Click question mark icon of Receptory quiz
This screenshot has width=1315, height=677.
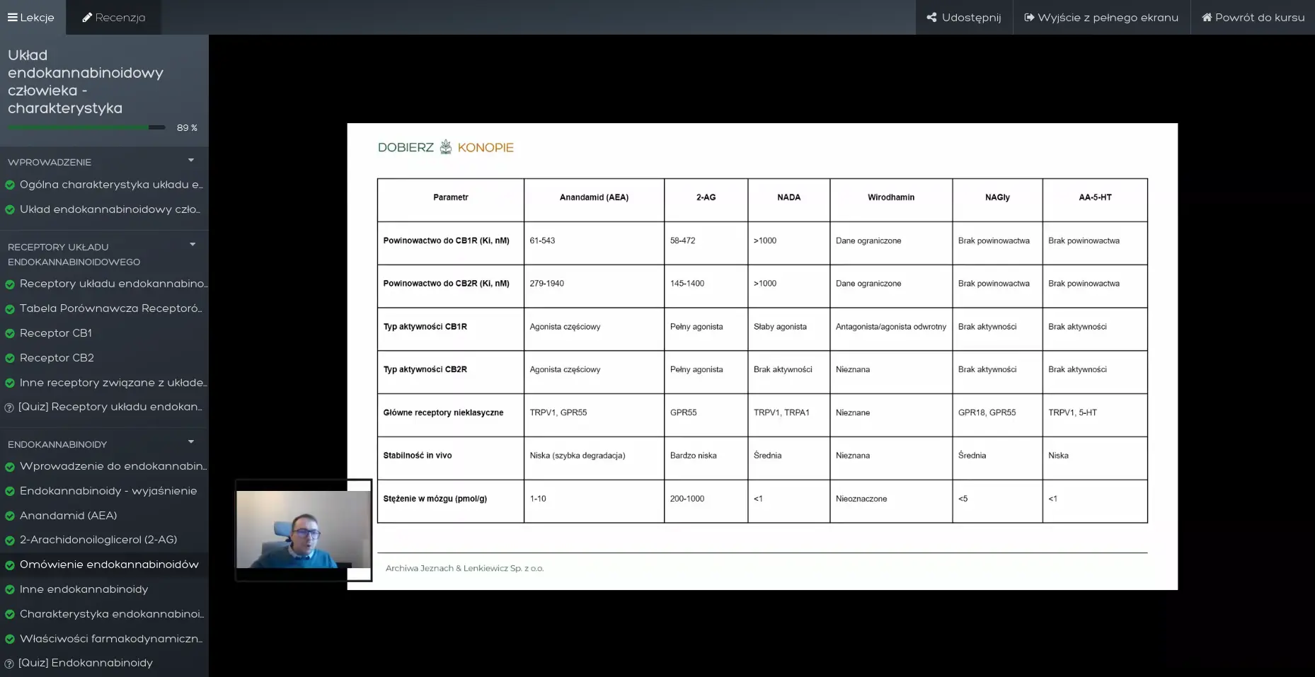click(x=9, y=407)
